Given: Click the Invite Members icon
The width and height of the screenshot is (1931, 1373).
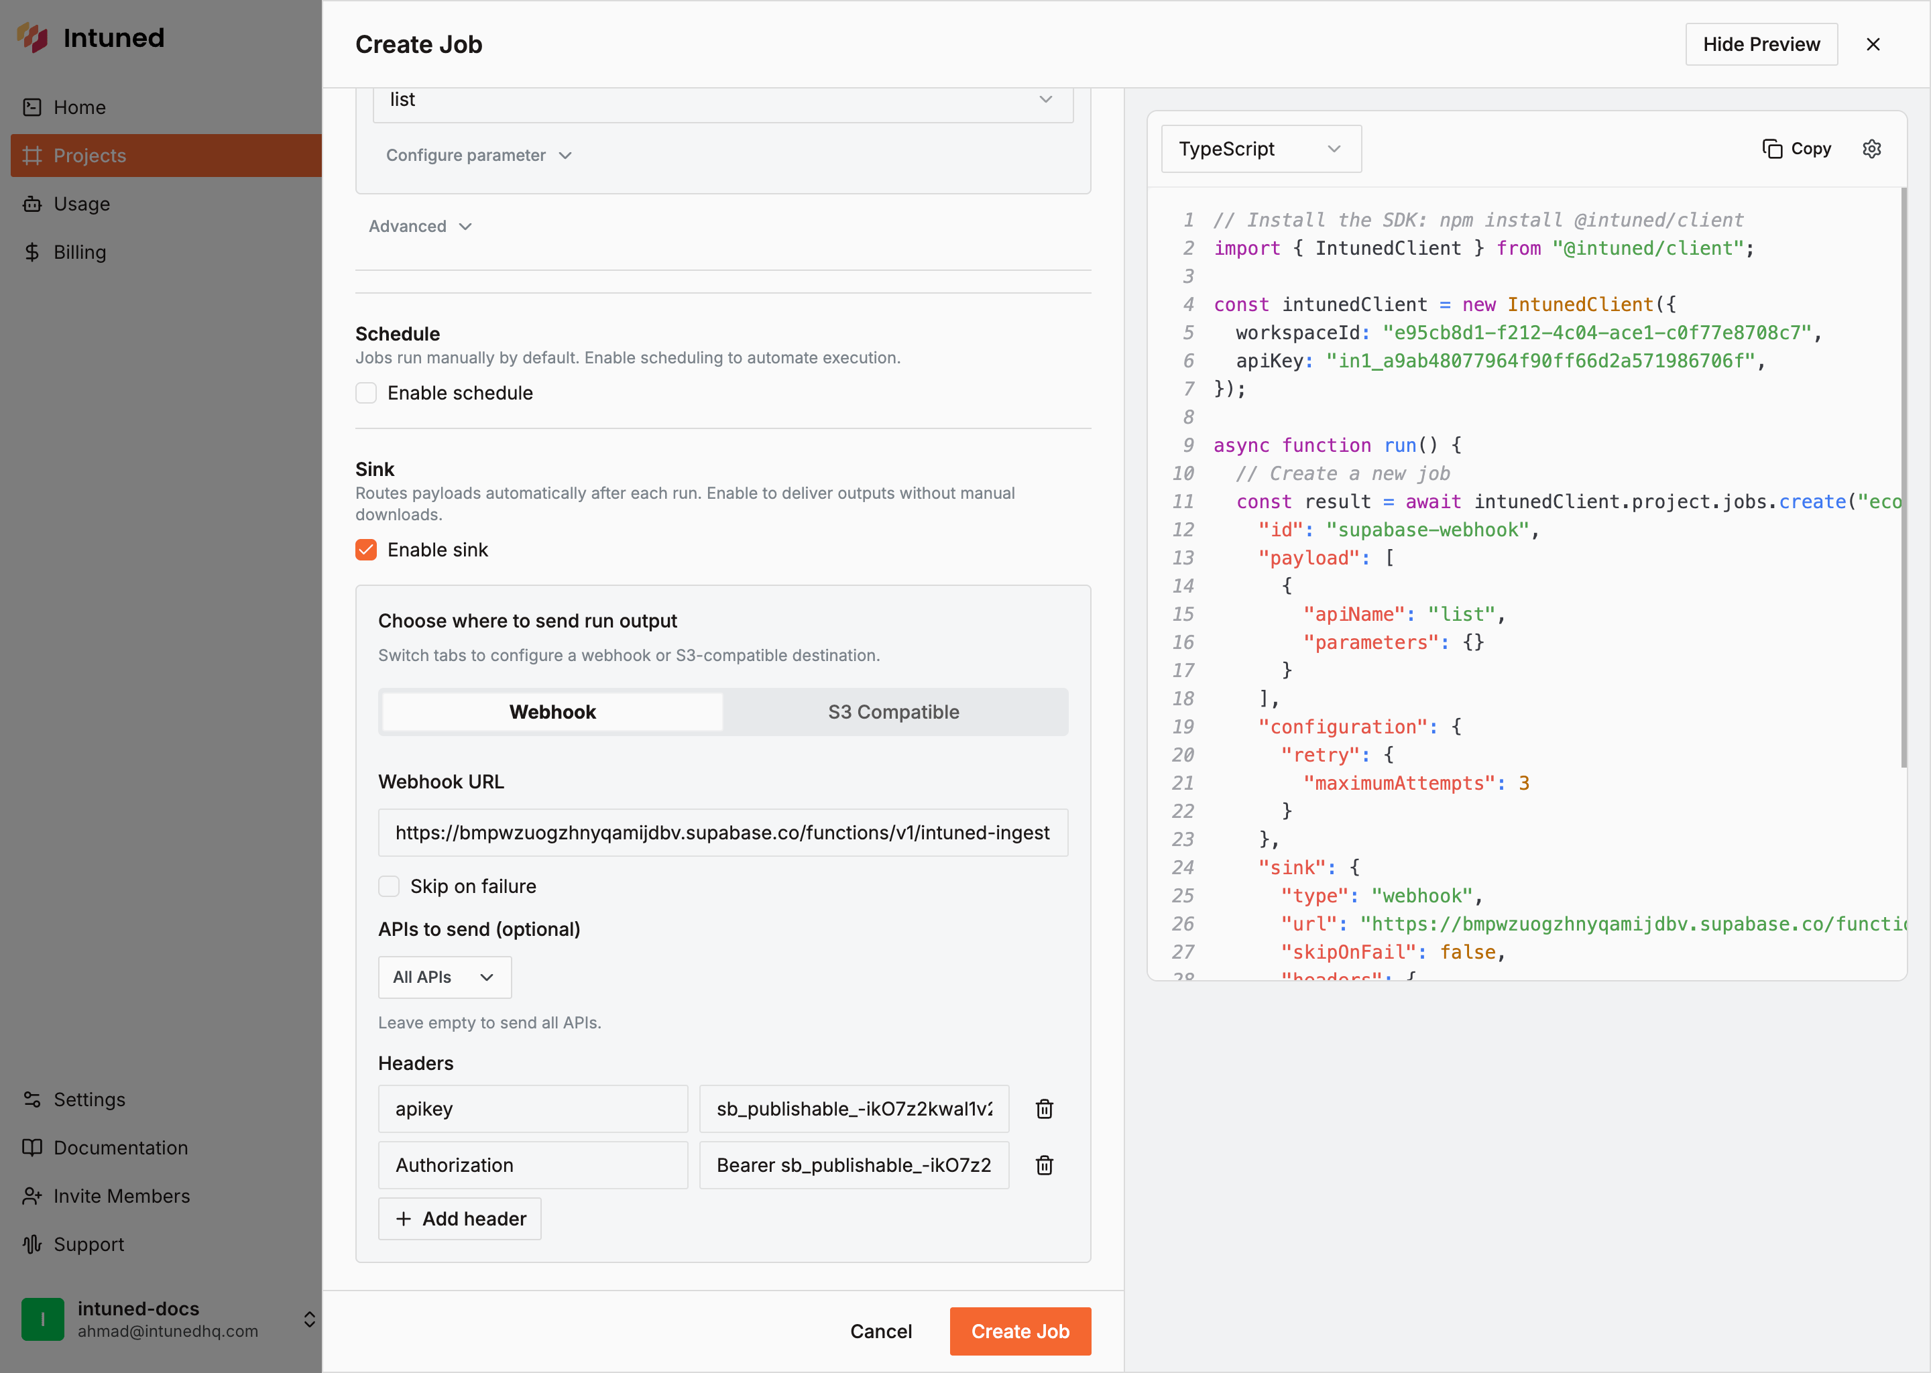Looking at the screenshot, I should coord(32,1195).
